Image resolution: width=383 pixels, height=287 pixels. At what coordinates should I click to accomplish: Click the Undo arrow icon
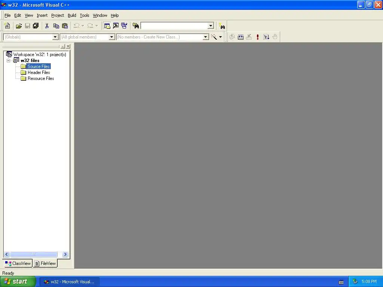click(76, 26)
